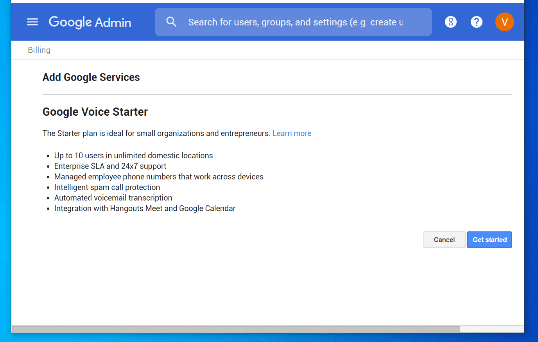Navigate back using Billing link
This screenshot has width=538, height=342.
39,50
